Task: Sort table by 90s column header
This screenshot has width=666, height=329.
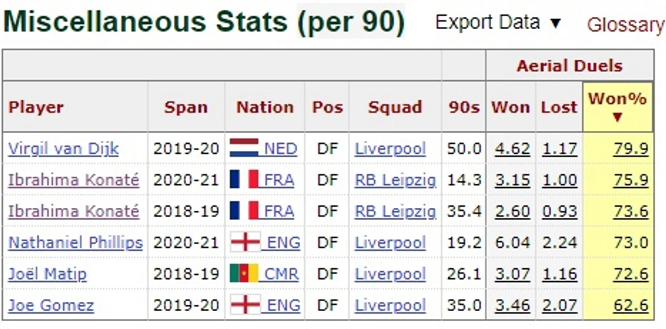Action: pos(463,107)
